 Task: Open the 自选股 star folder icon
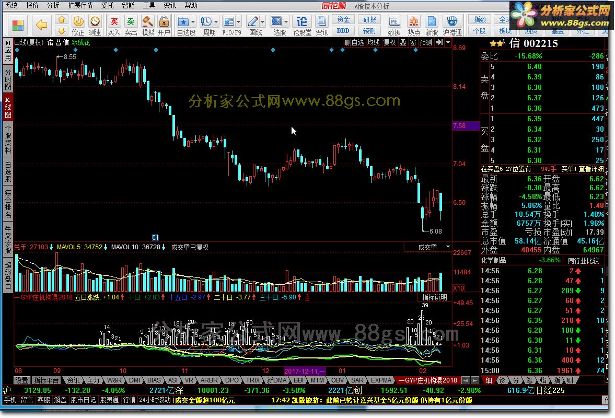[183, 21]
